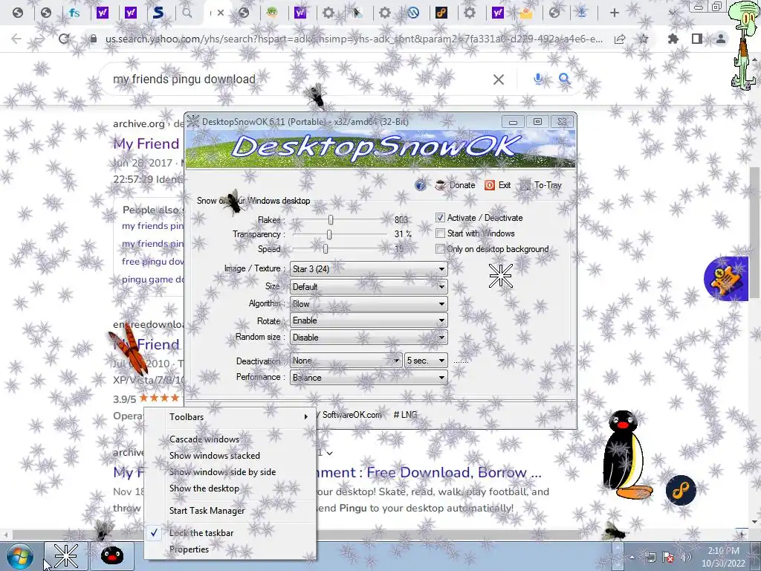Click the Speed slider handle

coord(326,249)
